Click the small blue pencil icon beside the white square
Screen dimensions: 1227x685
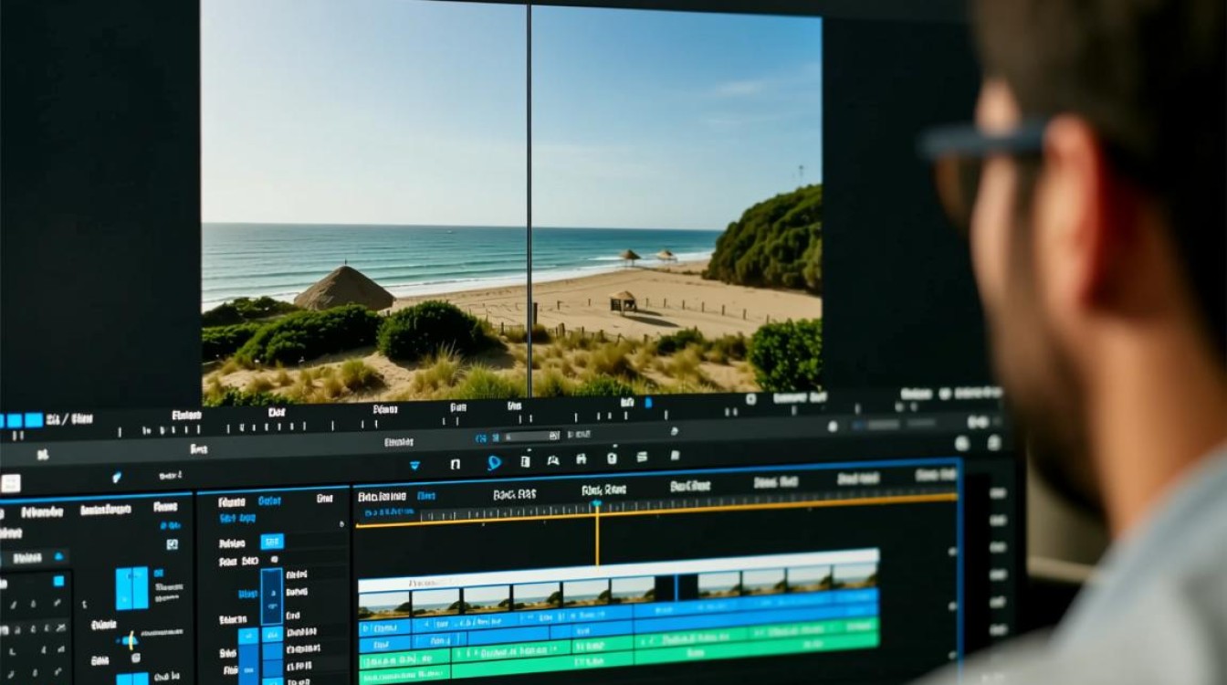coord(116,477)
